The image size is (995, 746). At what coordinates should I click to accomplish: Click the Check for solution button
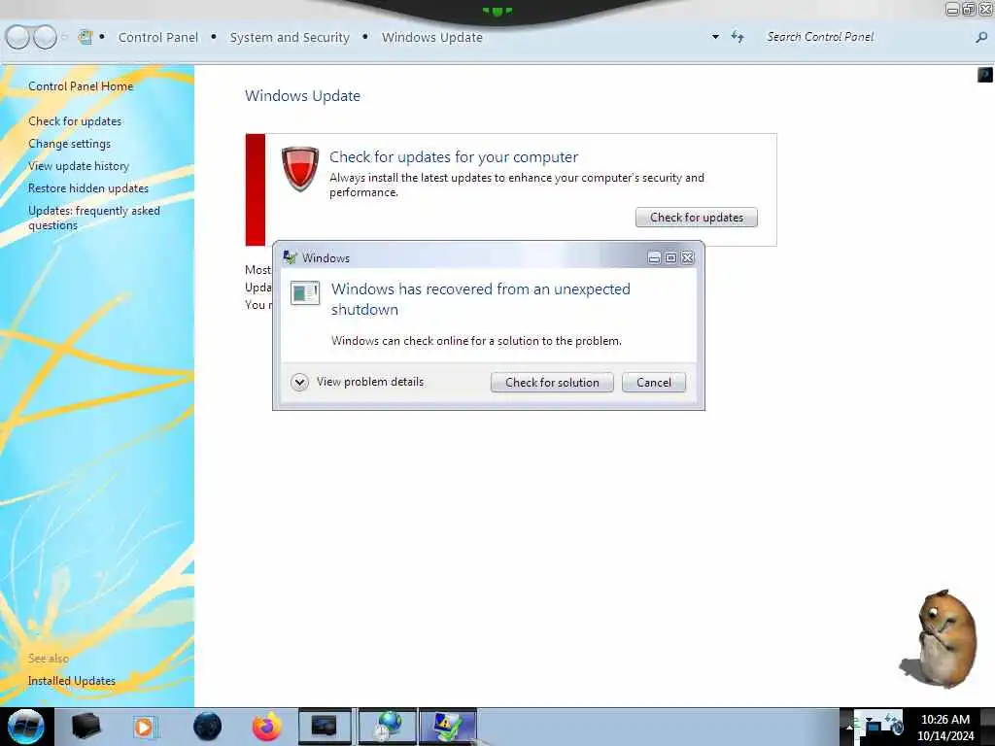(552, 383)
